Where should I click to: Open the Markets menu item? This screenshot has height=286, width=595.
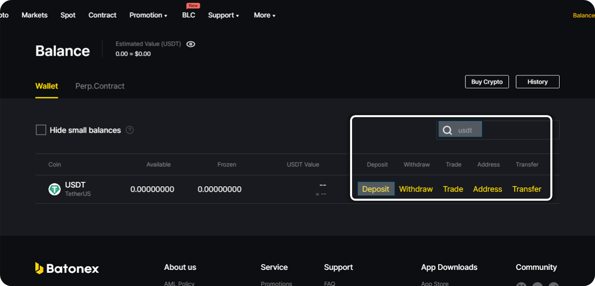(35, 15)
